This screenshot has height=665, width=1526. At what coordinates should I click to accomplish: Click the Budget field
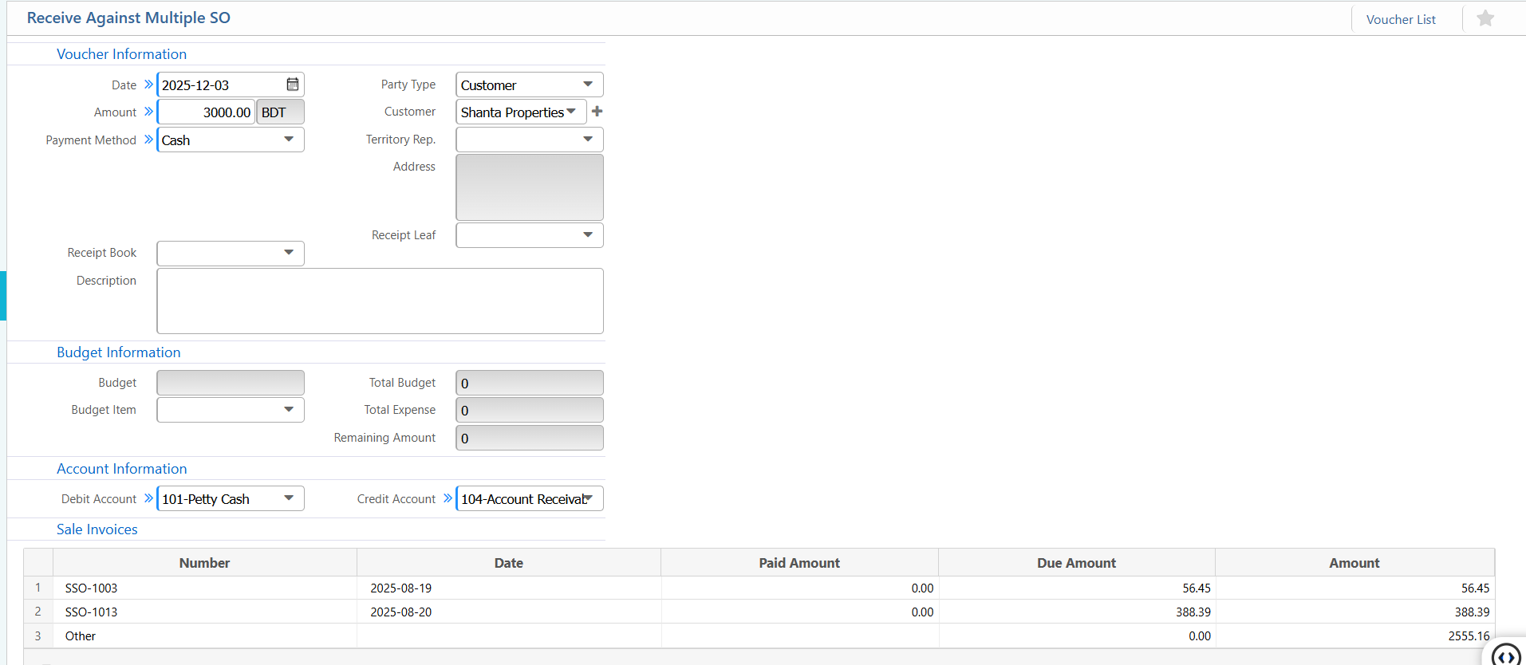pyautogui.click(x=231, y=383)
